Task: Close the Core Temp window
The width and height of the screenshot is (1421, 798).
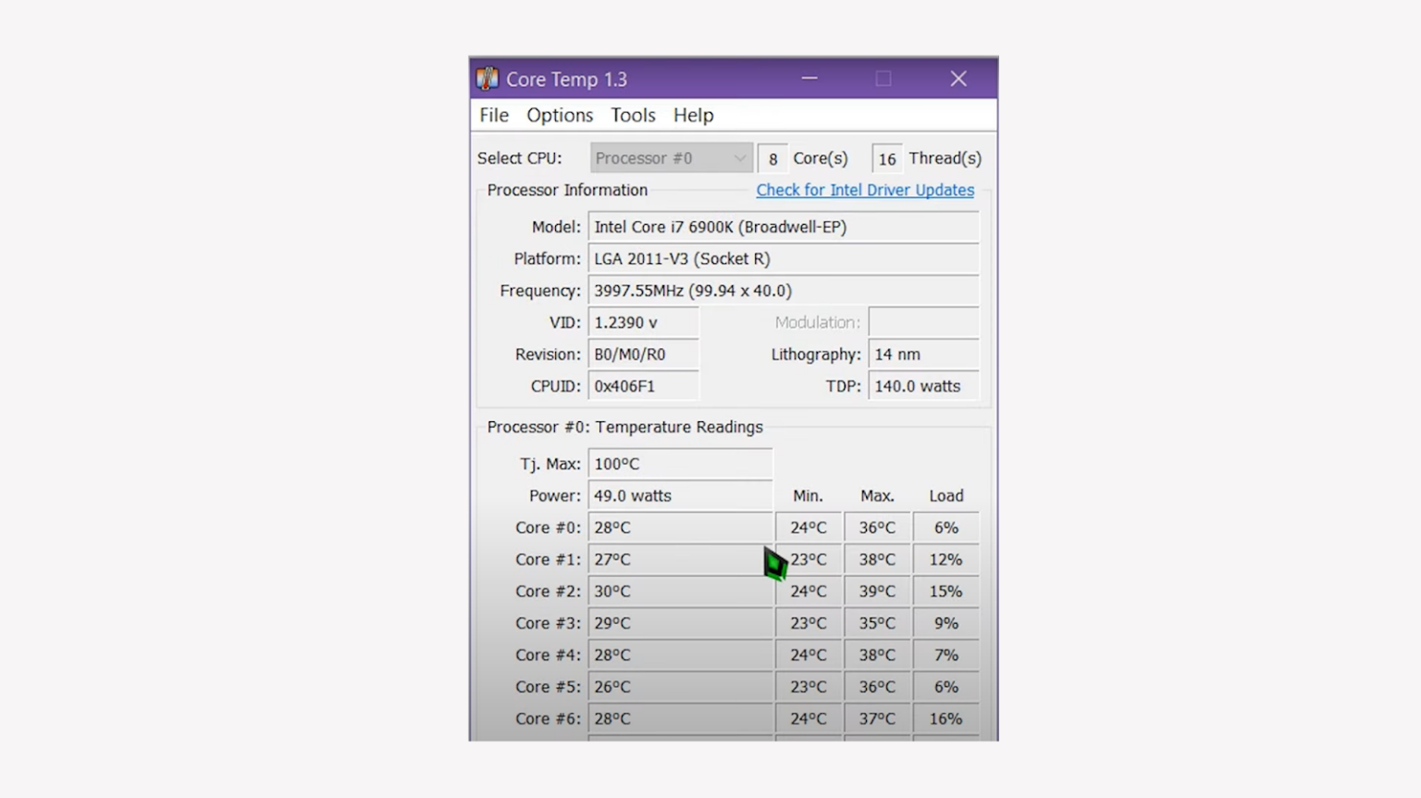Action: coord(958,79)
